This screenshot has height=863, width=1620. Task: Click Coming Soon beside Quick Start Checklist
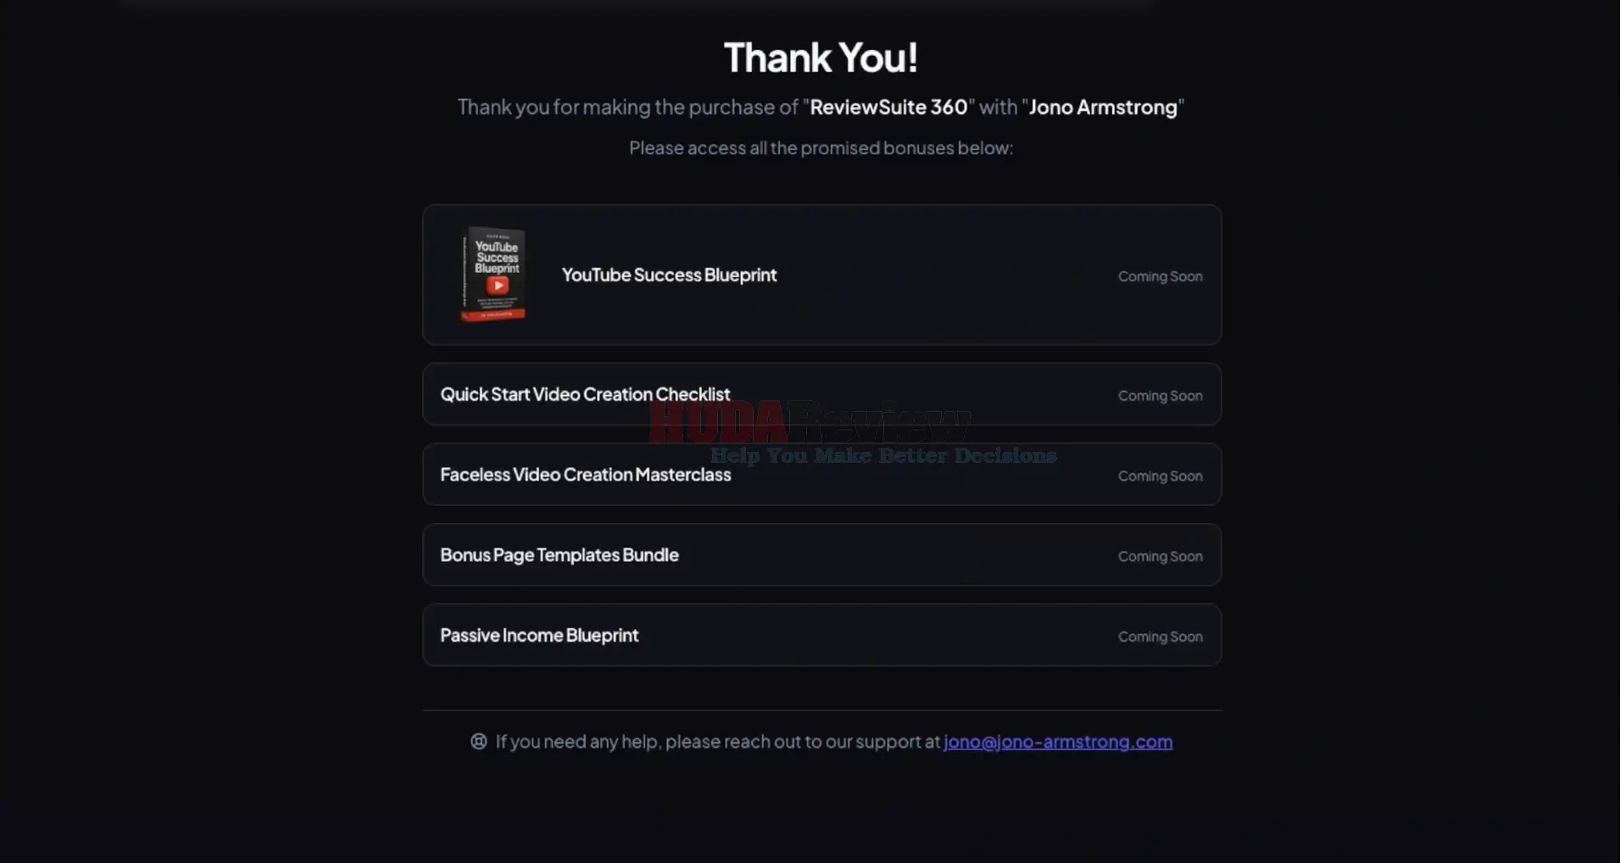1160,396
